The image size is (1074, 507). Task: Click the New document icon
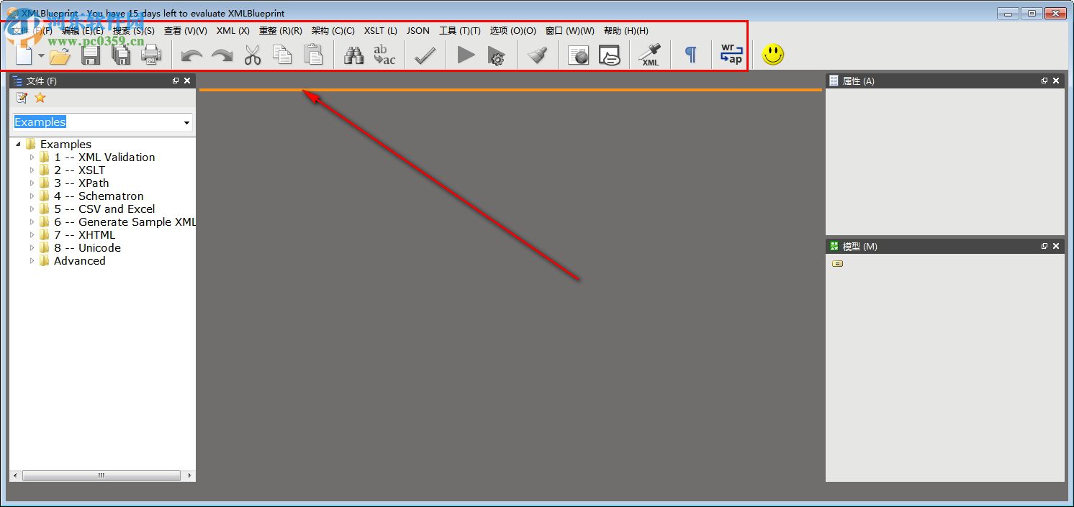click(24, 55)
